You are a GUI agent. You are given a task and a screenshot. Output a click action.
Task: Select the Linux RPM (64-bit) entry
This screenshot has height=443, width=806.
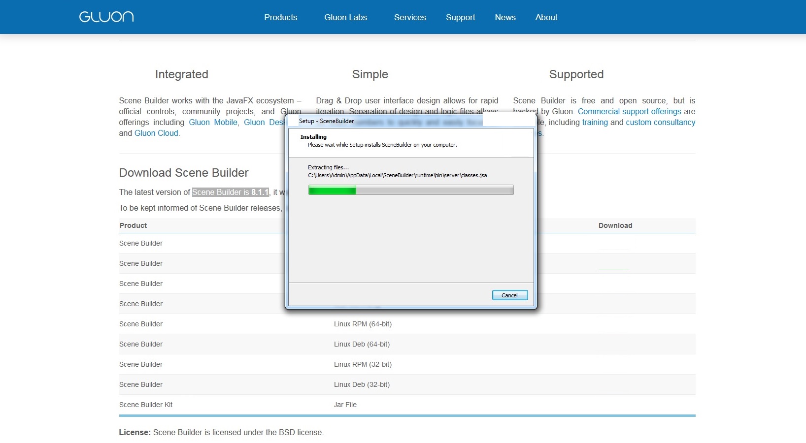(x=363, y=324)
